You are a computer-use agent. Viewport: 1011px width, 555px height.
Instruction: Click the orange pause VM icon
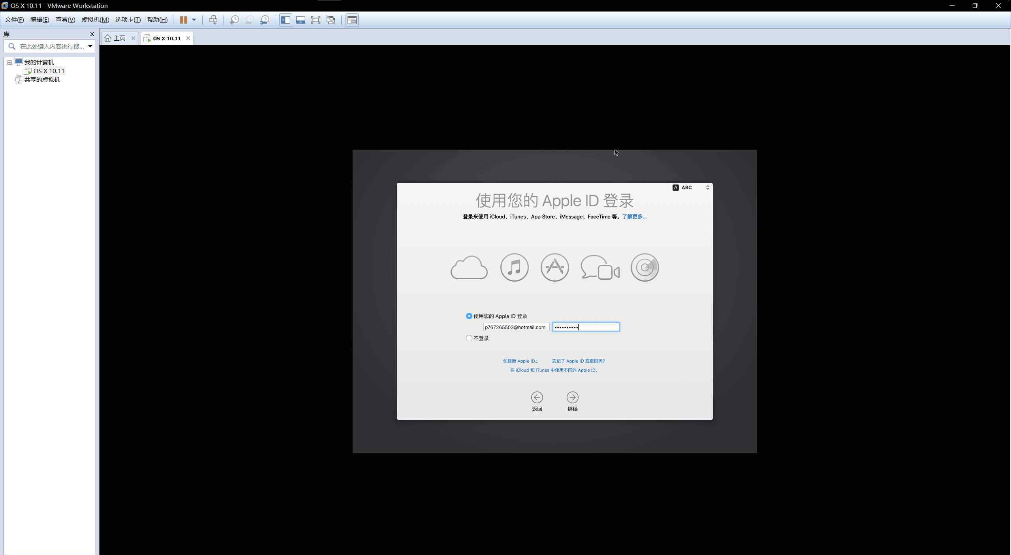coord(183,20)
